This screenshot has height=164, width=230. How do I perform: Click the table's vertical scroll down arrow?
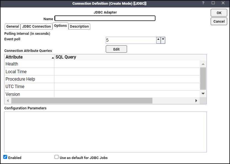(x=203, y=93)
